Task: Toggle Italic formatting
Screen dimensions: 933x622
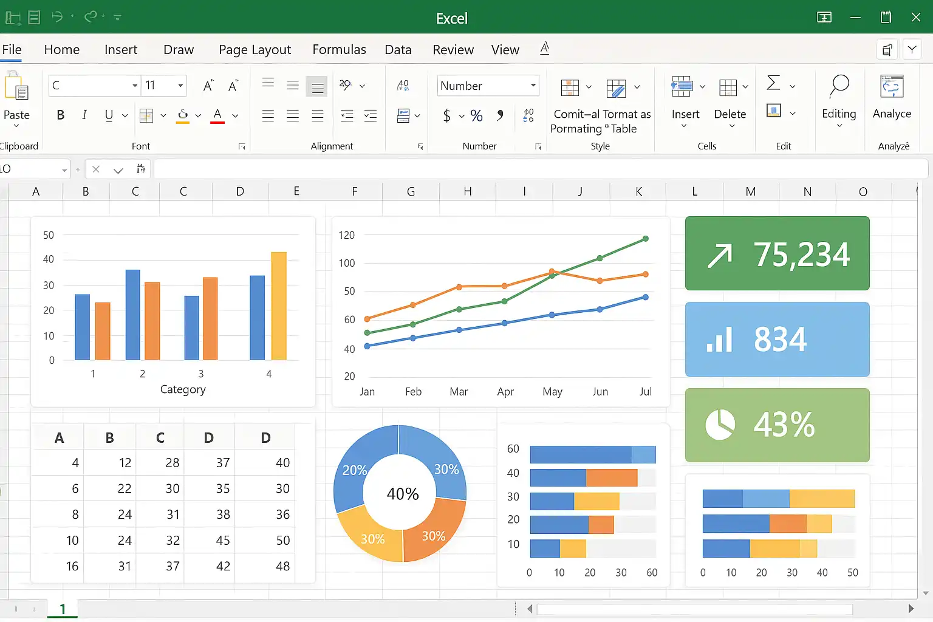Action: click(84, 115)
